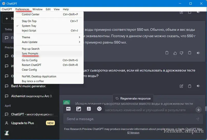
Task: Choose Control Center menu entry
Action: (x=31, y=14)
